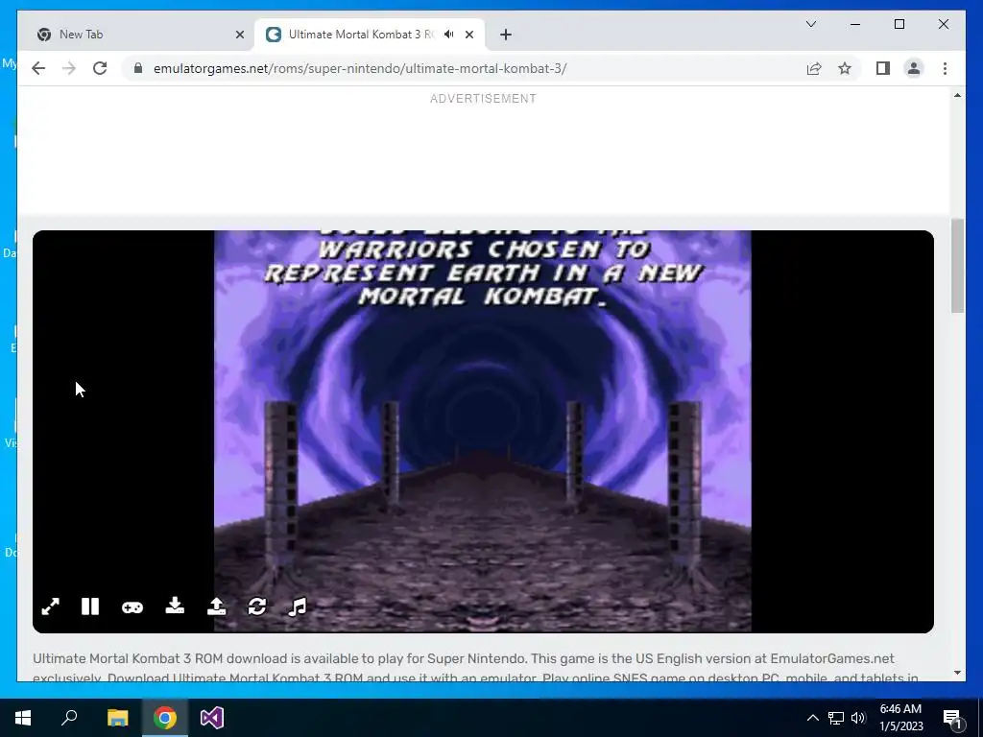This screenshot has height=737, width=983.
Task: Open Windows notification center
Action: tap(952, 718)
